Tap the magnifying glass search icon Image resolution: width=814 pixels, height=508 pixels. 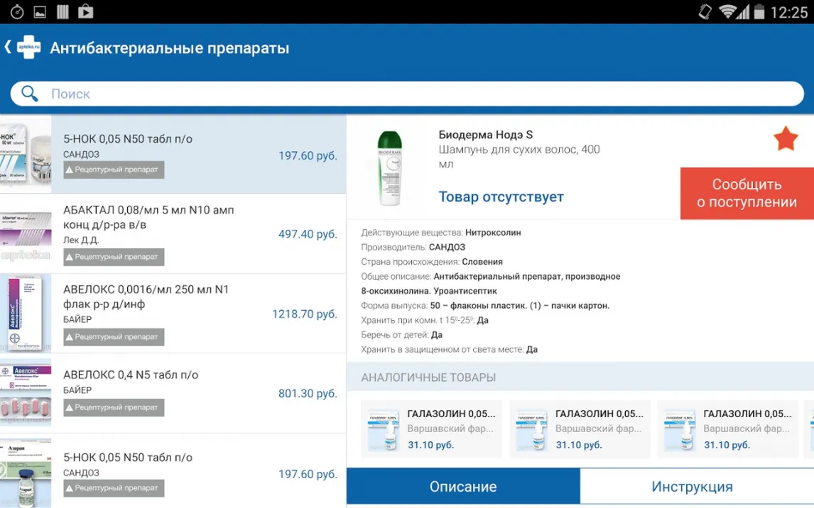tap(30, 94)
